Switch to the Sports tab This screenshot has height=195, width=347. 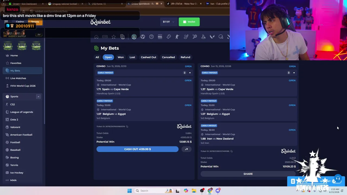point(35,22)
